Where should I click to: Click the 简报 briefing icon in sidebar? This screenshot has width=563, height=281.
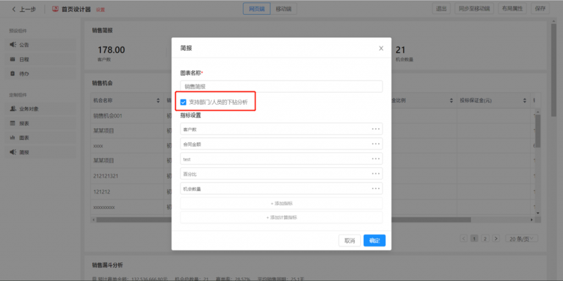click(x=13, y=152)
